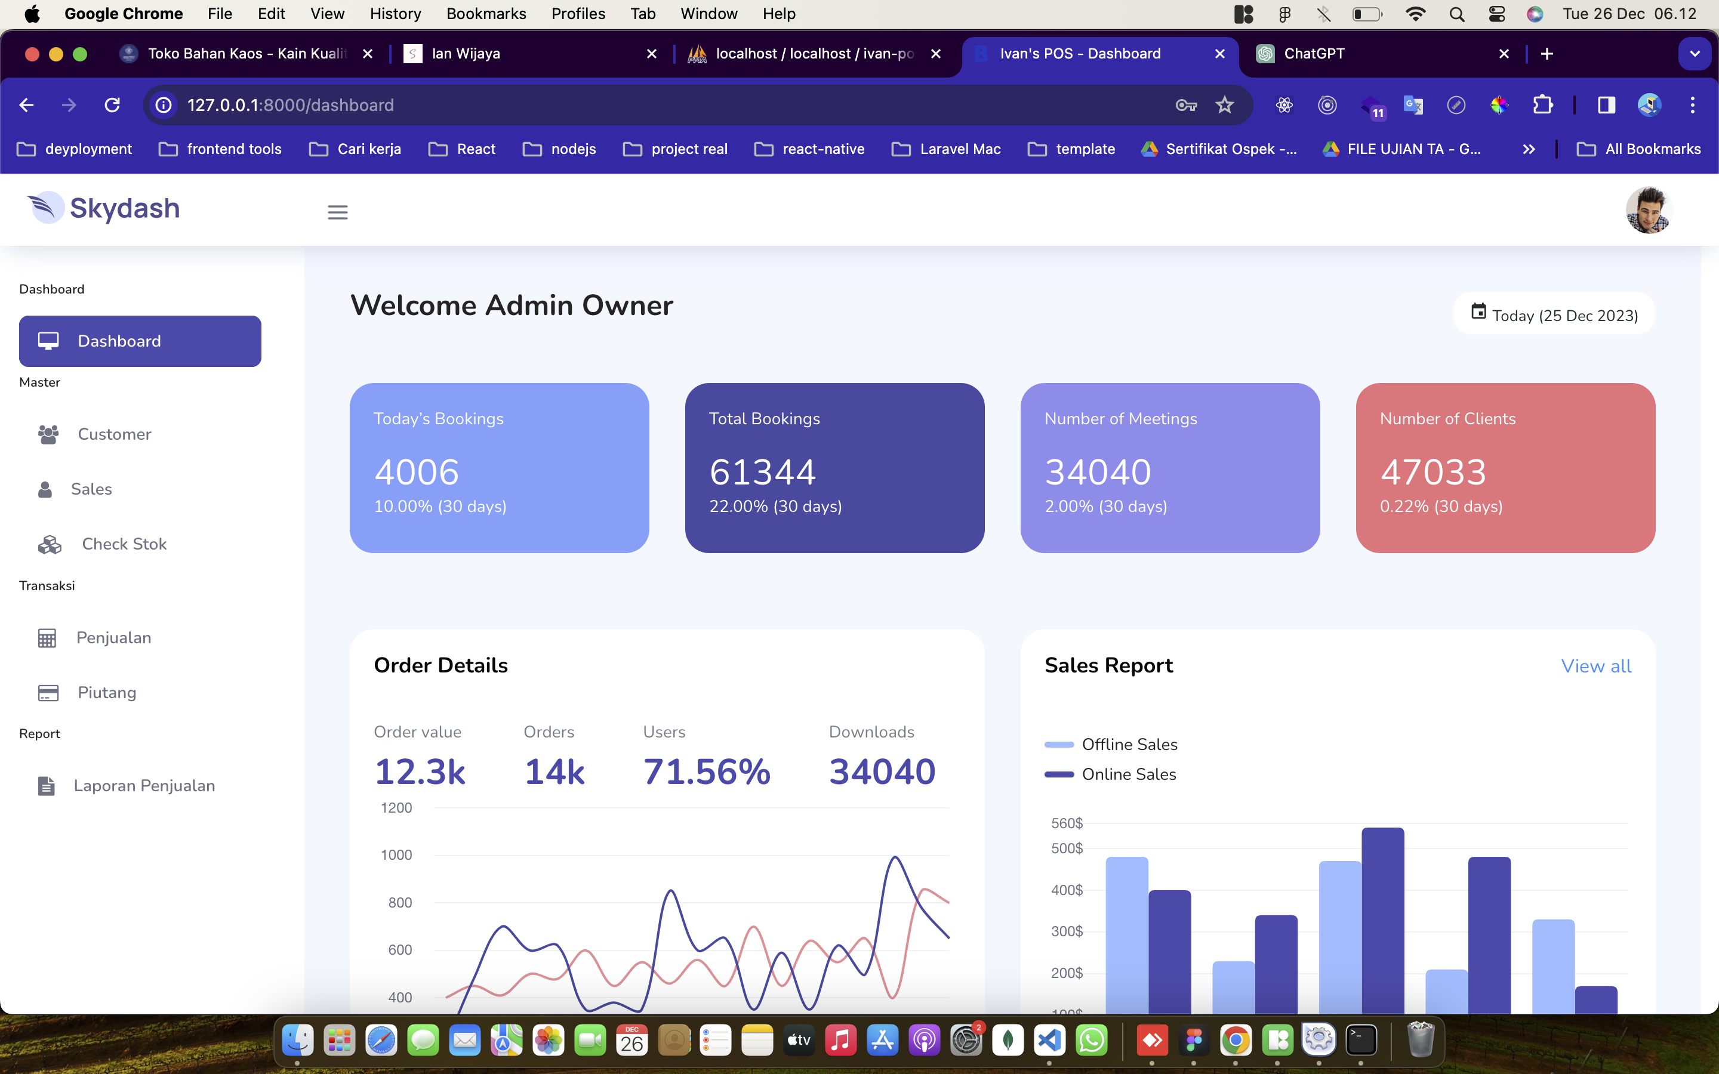The height and width of the screenshot is (1074, 1719).
Task: Toggle the Chrome side panel icon
Action: [1606, 105]
